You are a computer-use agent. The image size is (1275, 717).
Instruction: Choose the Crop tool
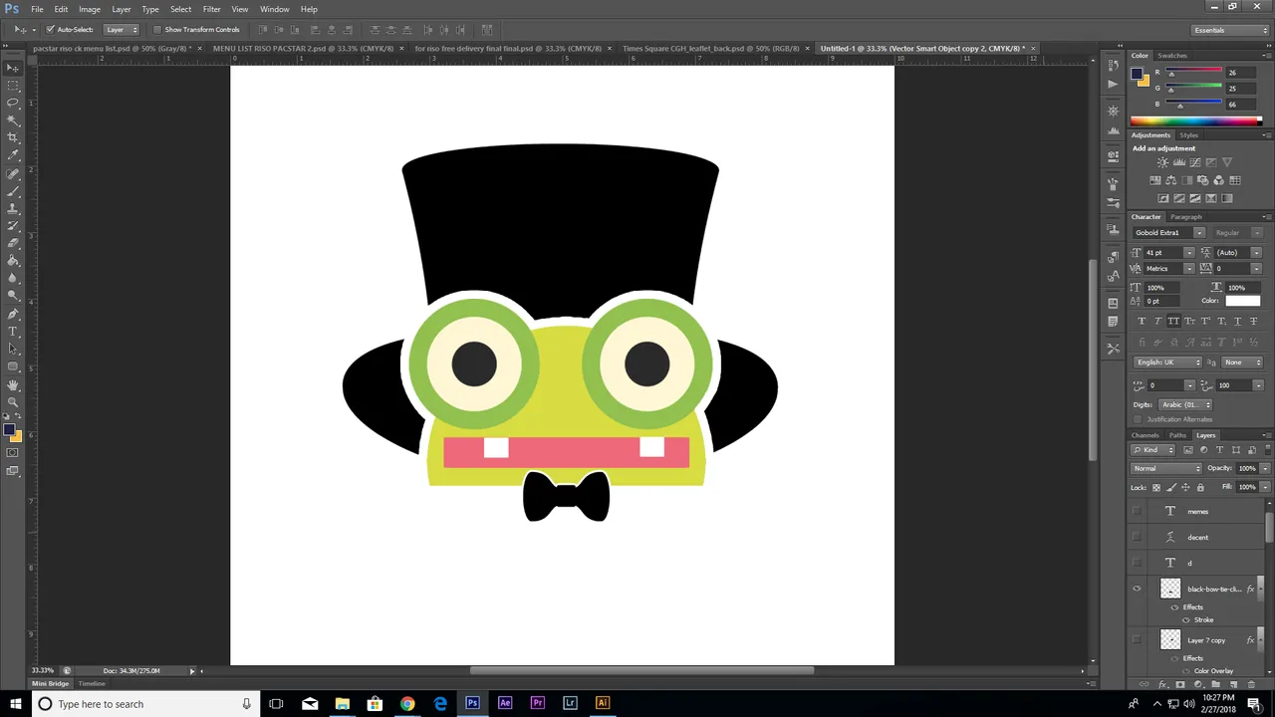(x=13, y=137)
